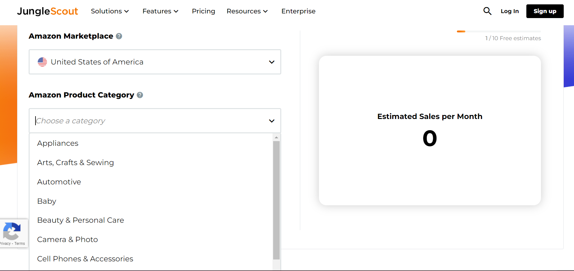Expand the Resources menu
Image resolution: width=574 pixels, height=271 pixels.
click(247, 11)
